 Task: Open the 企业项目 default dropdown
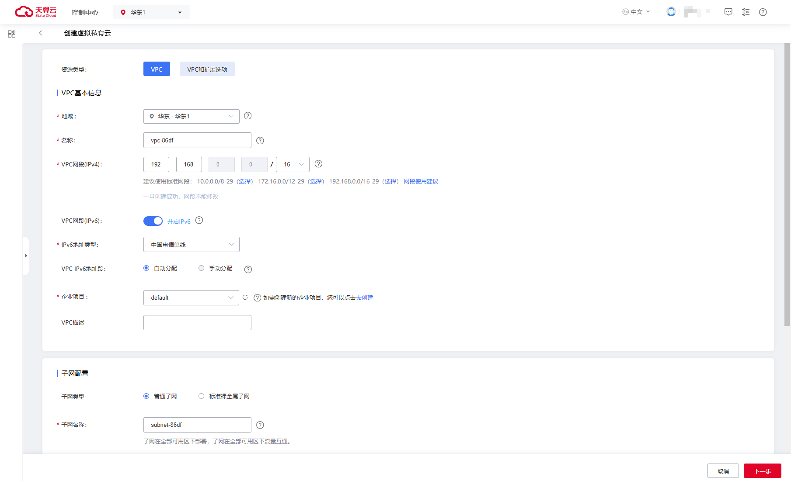click(192, 298)
